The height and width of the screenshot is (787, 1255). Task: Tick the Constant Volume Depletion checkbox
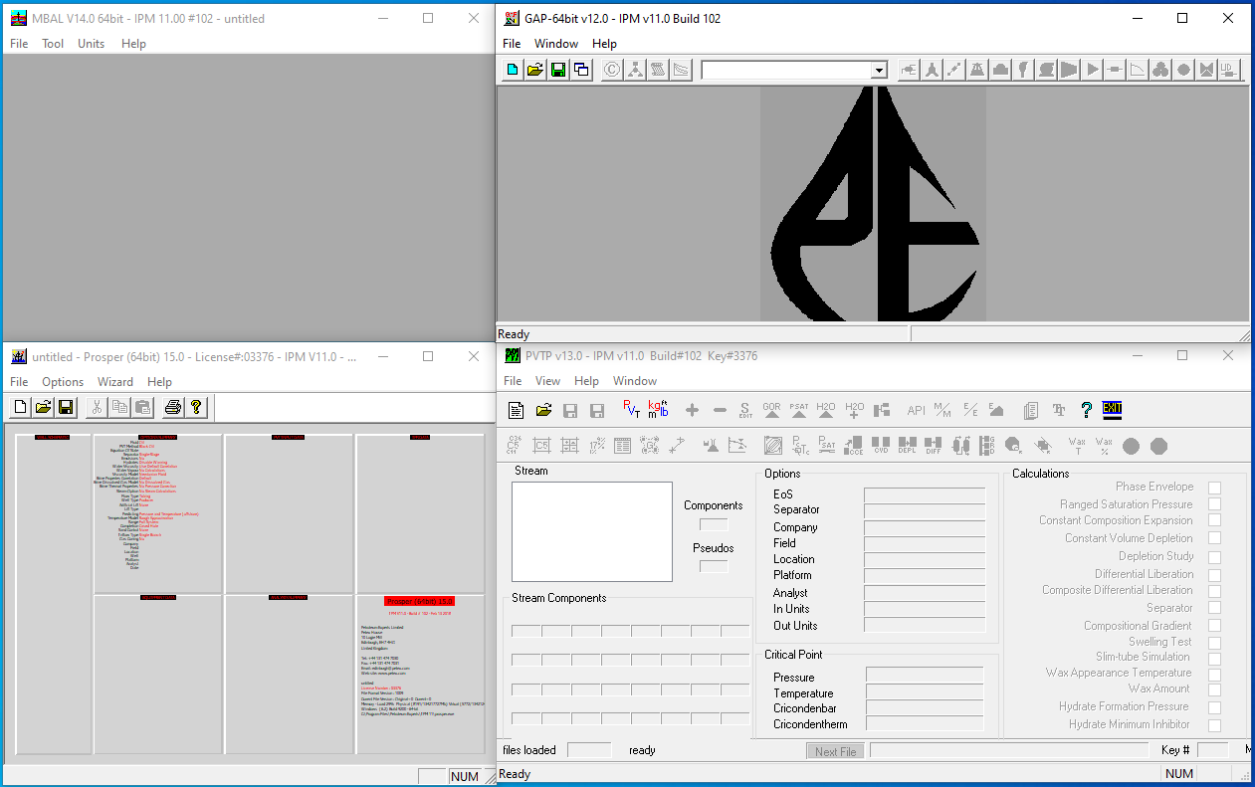(x=1214, y=538)
